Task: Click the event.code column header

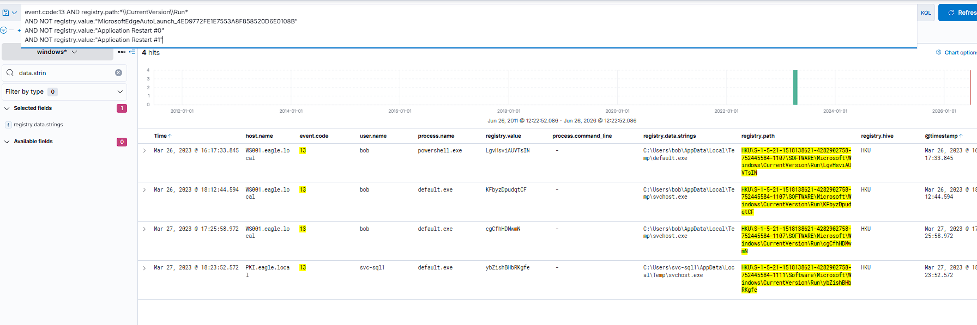Action: point(313,136)
